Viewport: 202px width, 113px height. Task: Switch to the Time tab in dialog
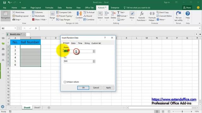[x=80, y=43]
